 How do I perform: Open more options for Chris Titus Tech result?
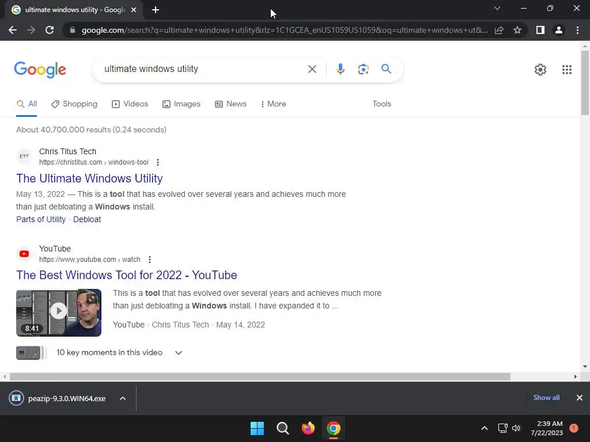[158, 162]
